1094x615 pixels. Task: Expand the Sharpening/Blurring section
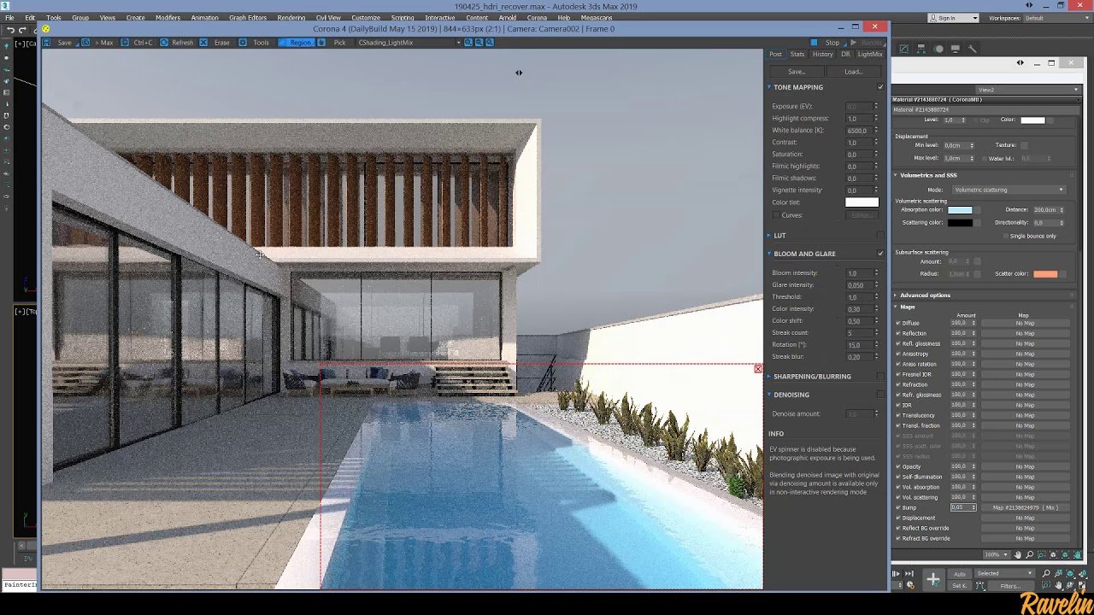click(811, 377)
